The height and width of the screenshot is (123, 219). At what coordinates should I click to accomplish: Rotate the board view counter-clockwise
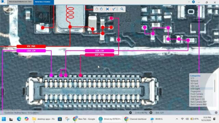tap(96, 9)
